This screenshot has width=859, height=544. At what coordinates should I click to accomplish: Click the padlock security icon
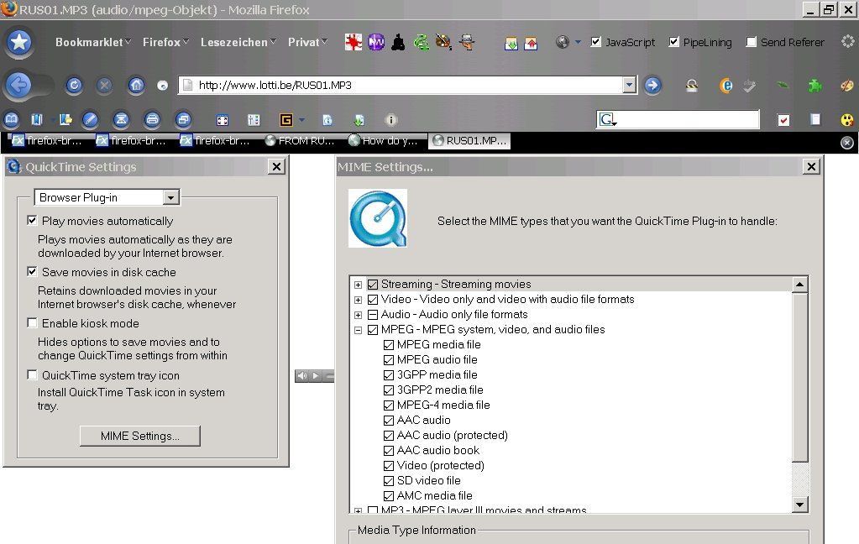pyautogui.click(x=692, y=85)
